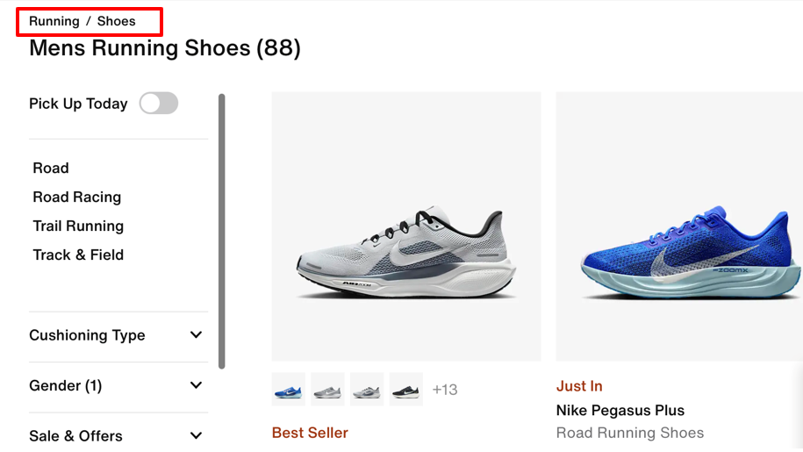Filter by Track & Field category
The height and width of the screenshot is (452, 803).
pos(78,255)
